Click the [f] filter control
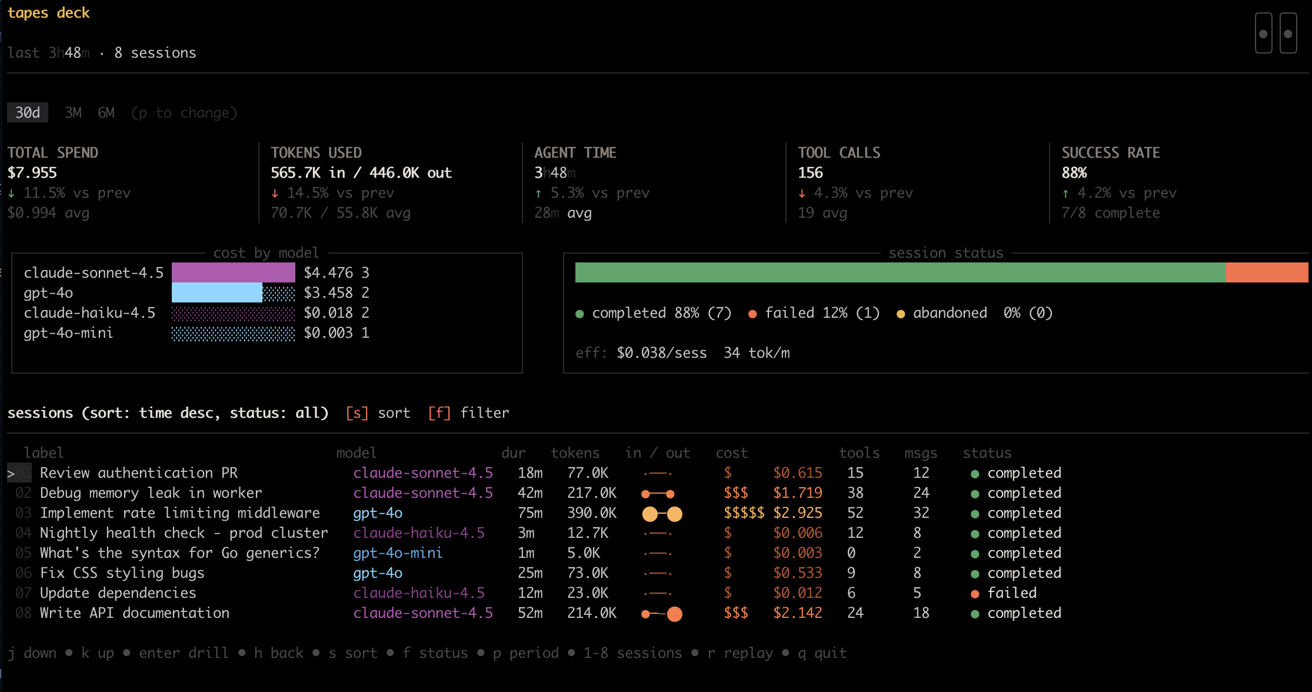The width and height of the screenshot is (1312, 692). pos(468,412)
